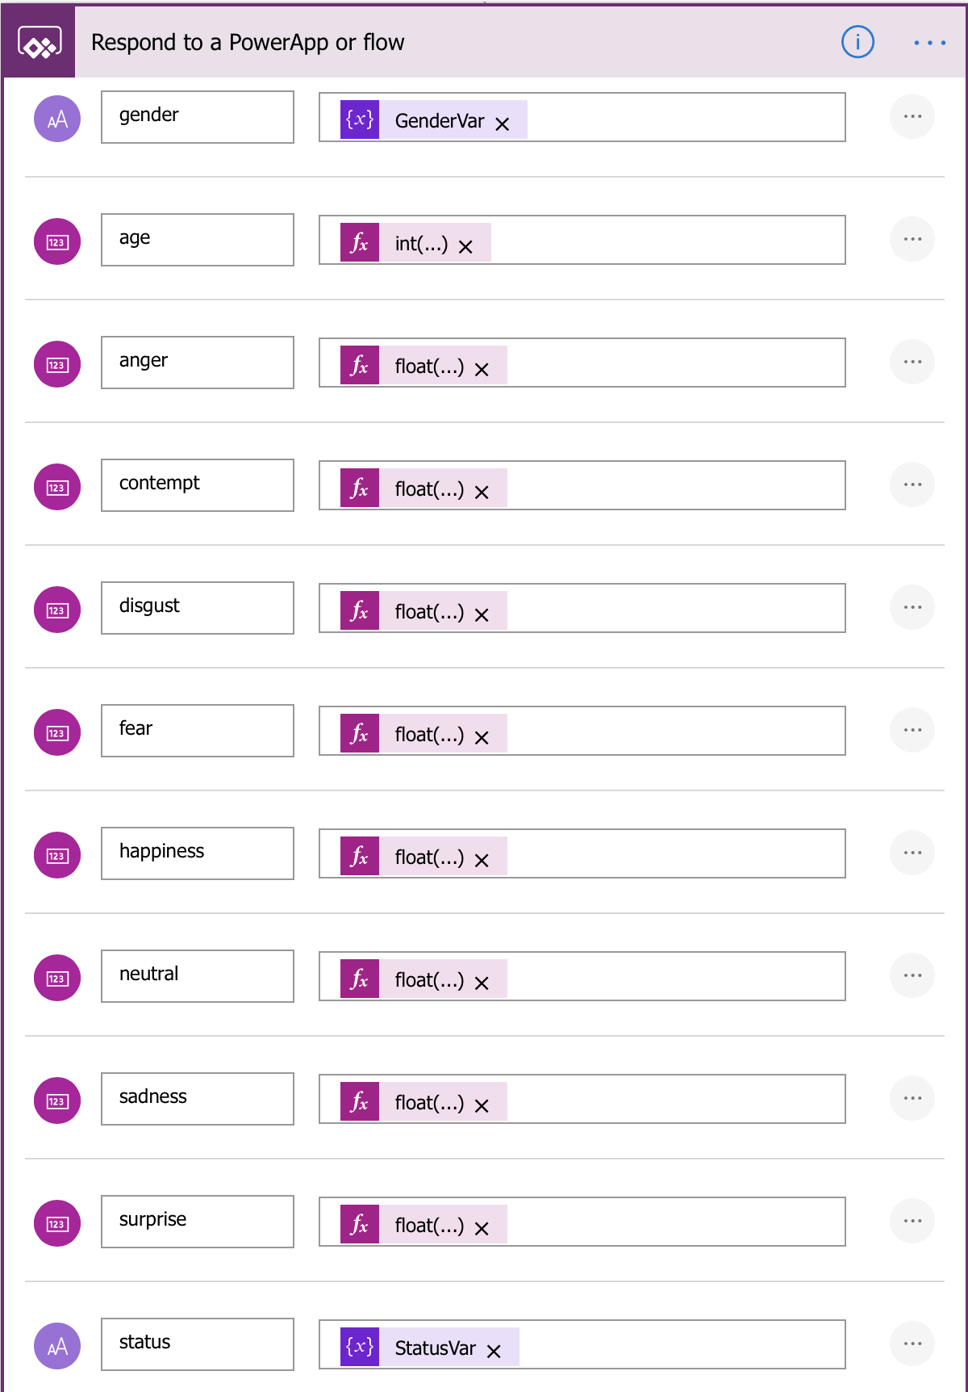
Task: Click the fx expression icon in anger value
Action: click(x=360, y=365)
